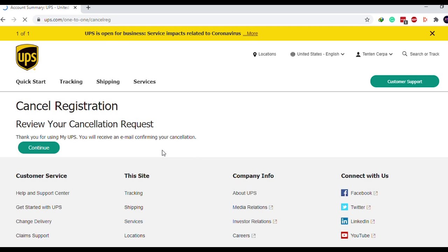The height and width of the screenshot is (252, 448).
Task: Open the Shipping navigation menu
Action: pos(108,82)
